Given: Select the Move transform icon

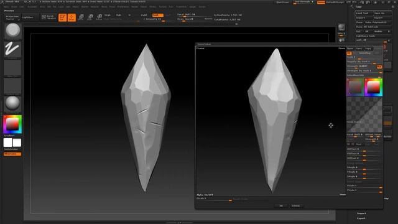Looking at the screenshot, I should (x=81, y=17).
